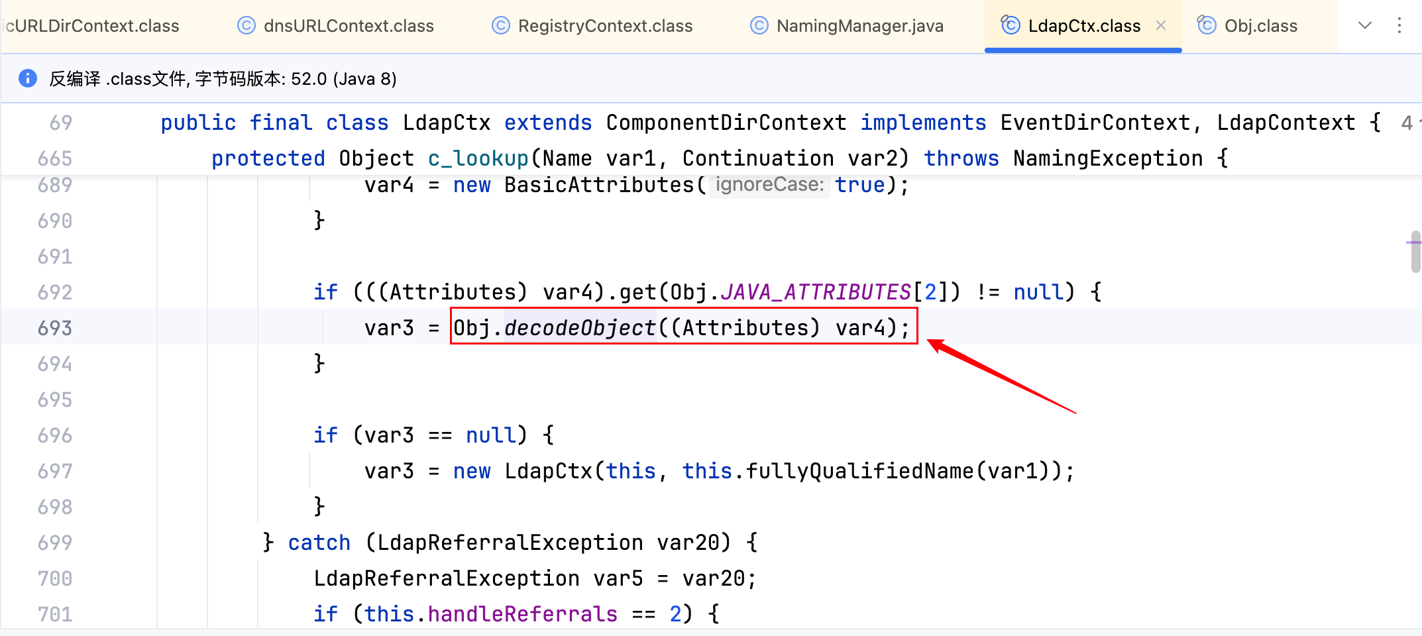Click line number 693 in gutter
Viewport: 1422px width, 636px height.
coord(55,327)
